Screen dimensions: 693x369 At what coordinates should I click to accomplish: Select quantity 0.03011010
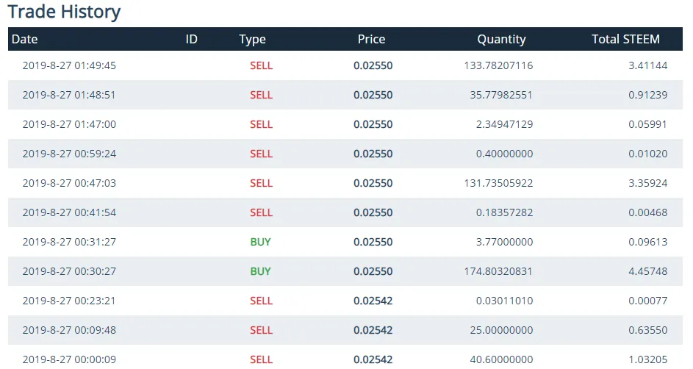pos(504,301)
